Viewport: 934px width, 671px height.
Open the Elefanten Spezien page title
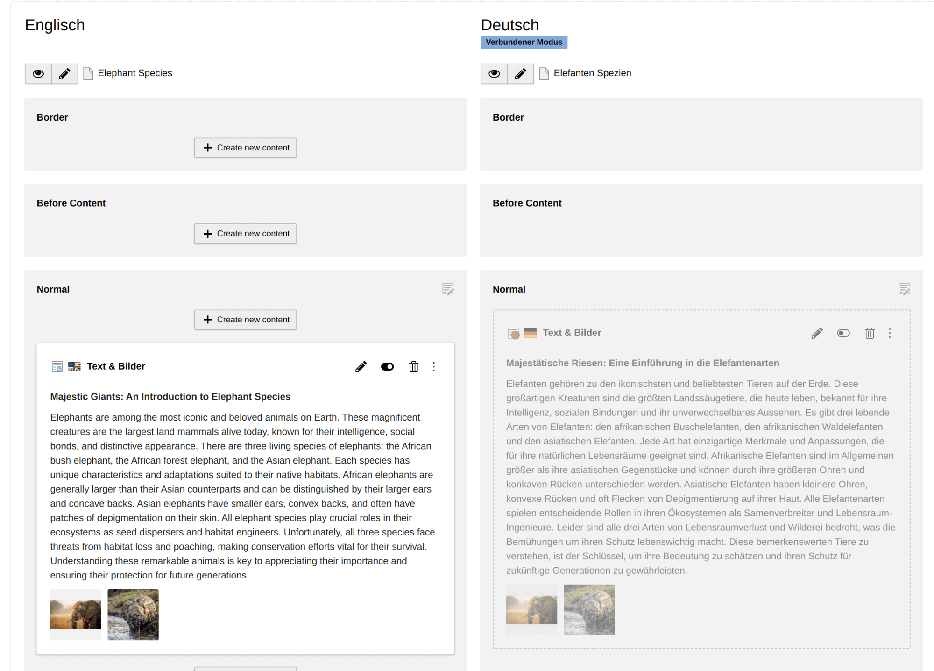click(592, 73)
